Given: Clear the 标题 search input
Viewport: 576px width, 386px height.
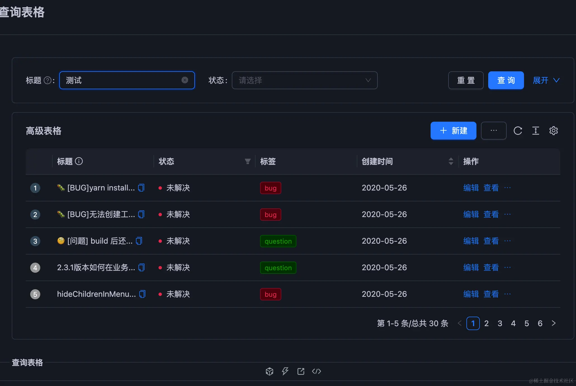Looking at the screenshot, I should [x=185, y=80].
